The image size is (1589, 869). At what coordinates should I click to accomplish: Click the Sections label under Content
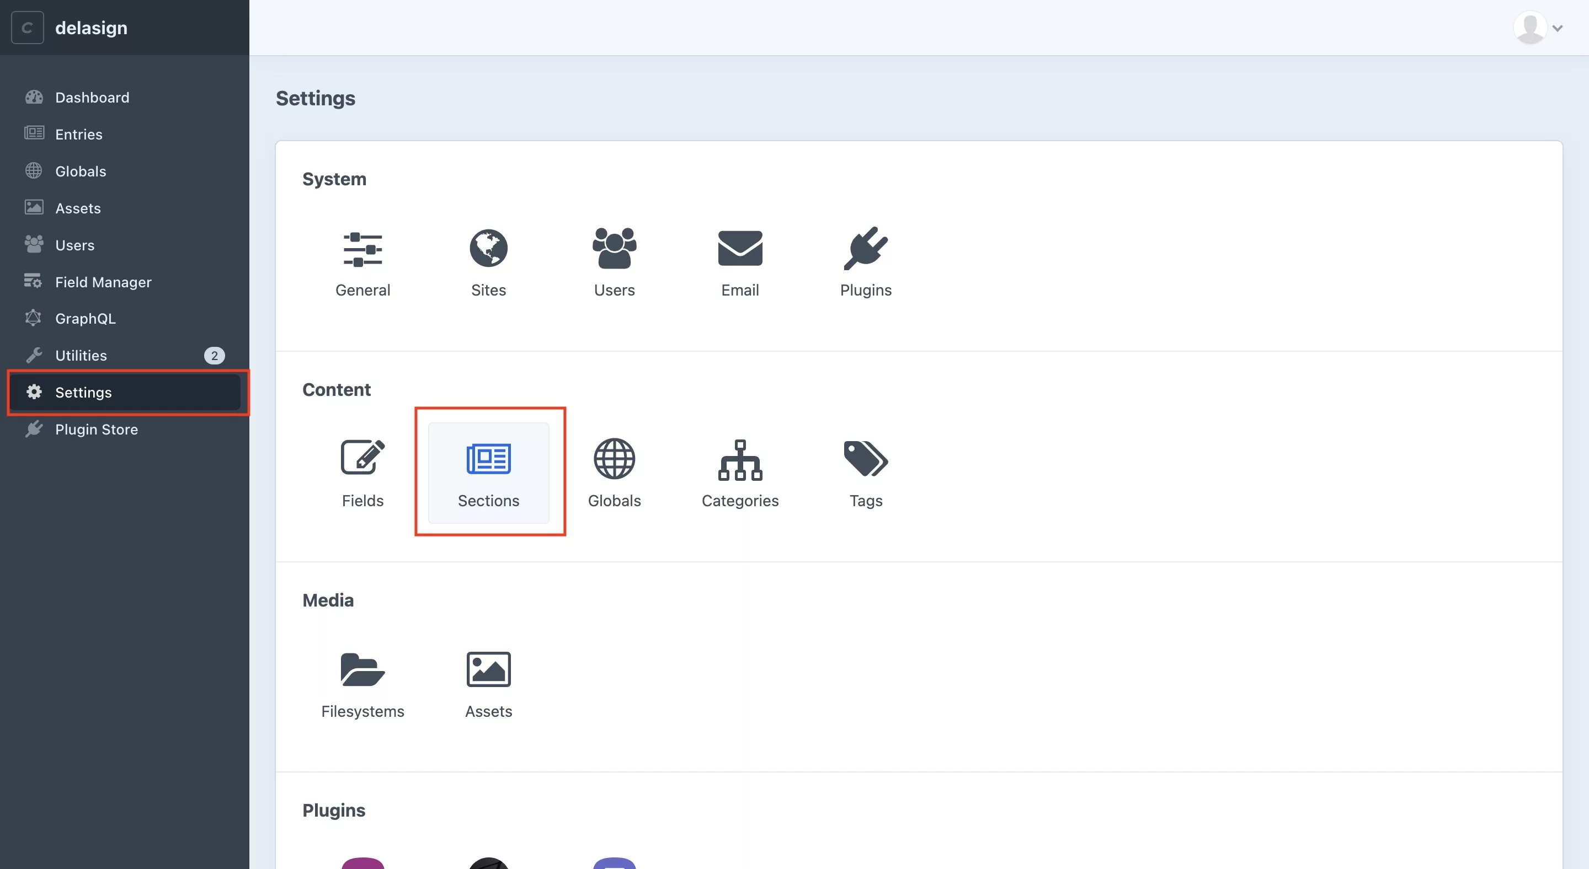(488, 501)
